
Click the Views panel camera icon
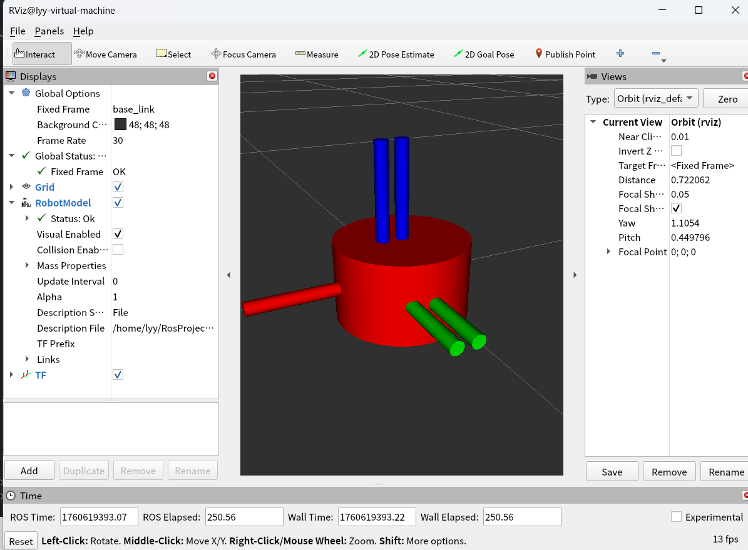(592, 76)
